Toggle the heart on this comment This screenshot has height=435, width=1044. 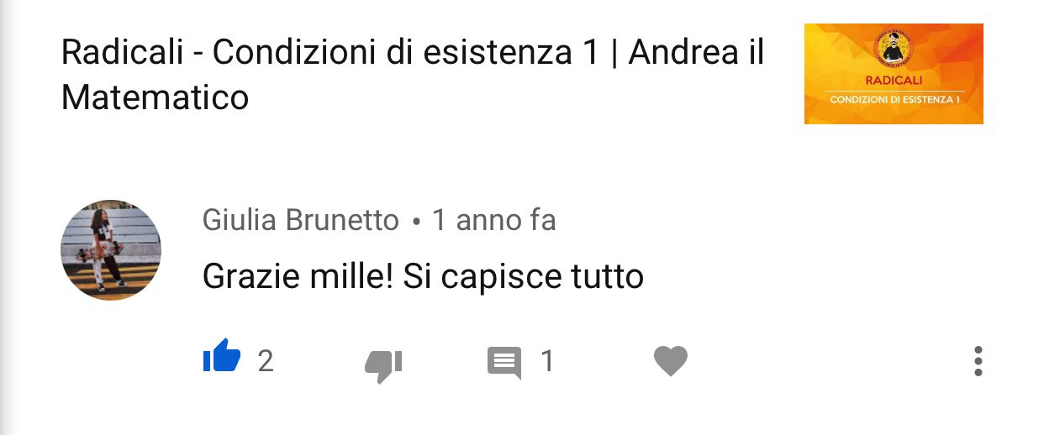(x=671, y=361)
